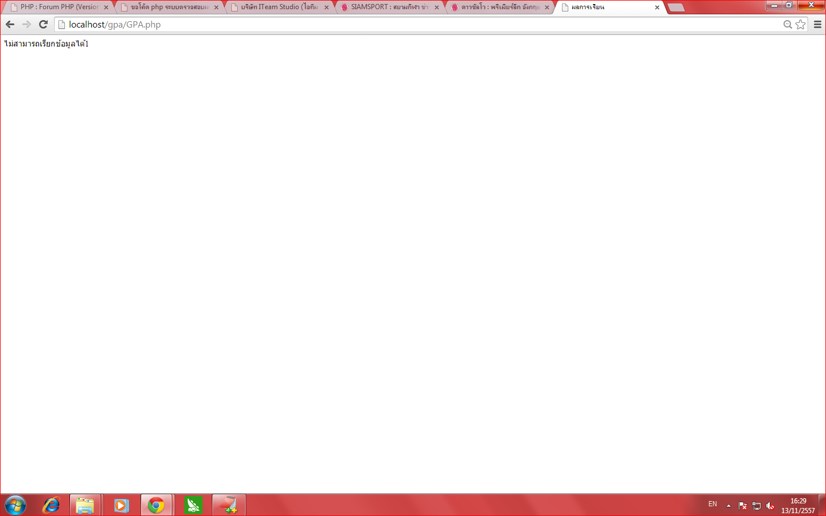The width and height of the screenshot is (826, 516).
Task: Open the Chrome hamburger menu
Action: point(817,24)
